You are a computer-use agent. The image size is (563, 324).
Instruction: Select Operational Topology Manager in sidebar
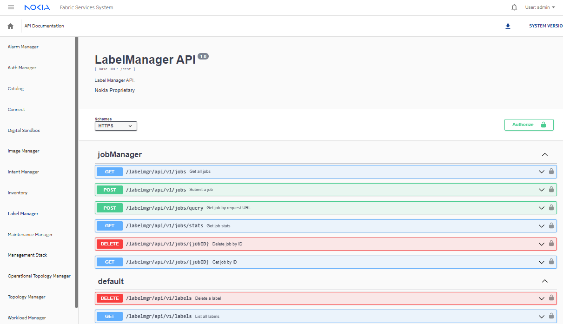click(39, 276)
